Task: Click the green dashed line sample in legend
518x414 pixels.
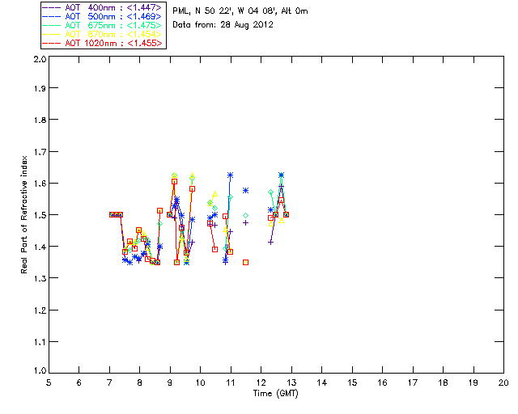Action: click(x=52, y=25)
